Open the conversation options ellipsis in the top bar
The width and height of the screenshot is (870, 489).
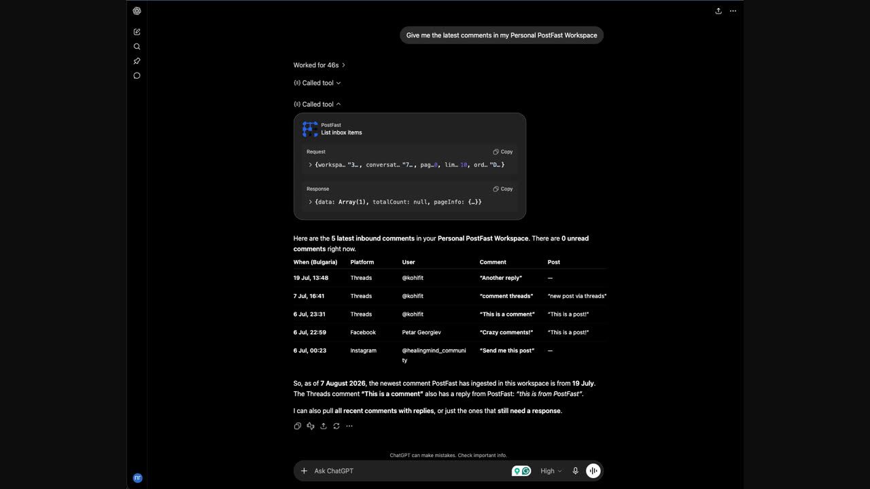point(733,11)
